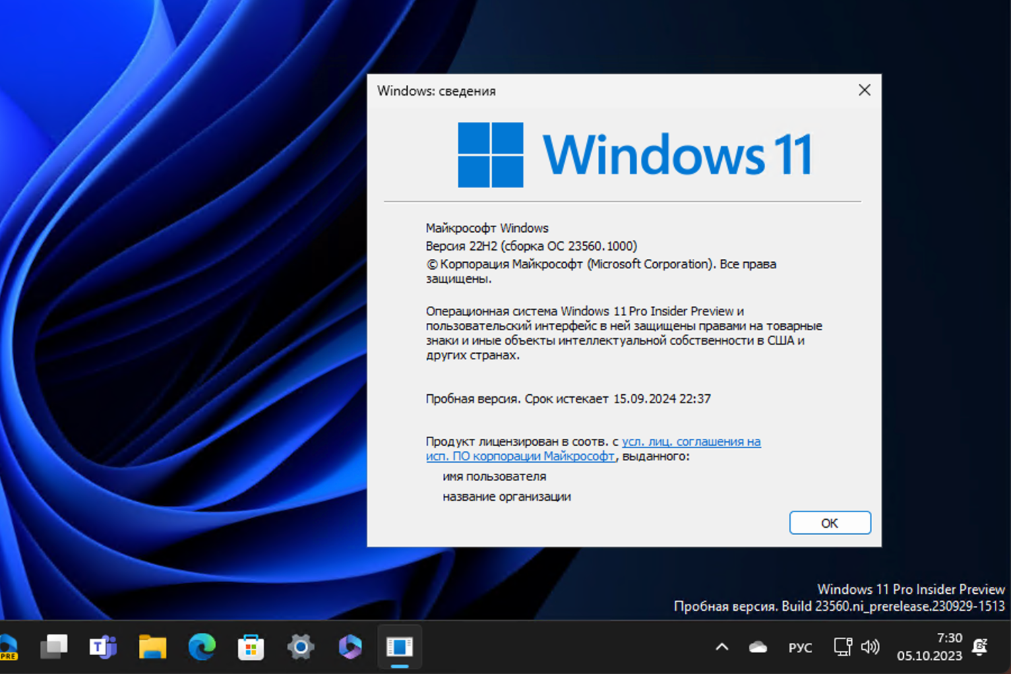Expand the hidden system tray icons
This screenshot has width=1011, height=674.
721,646
